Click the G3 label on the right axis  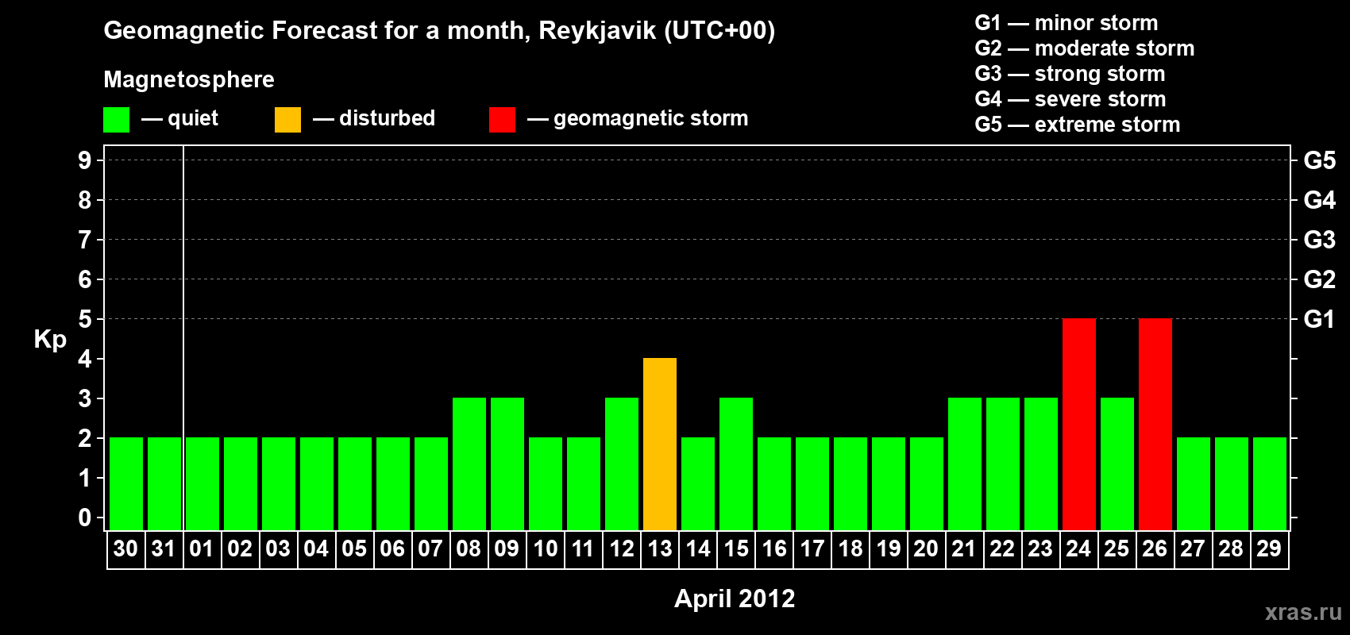tap(1320, 240)
